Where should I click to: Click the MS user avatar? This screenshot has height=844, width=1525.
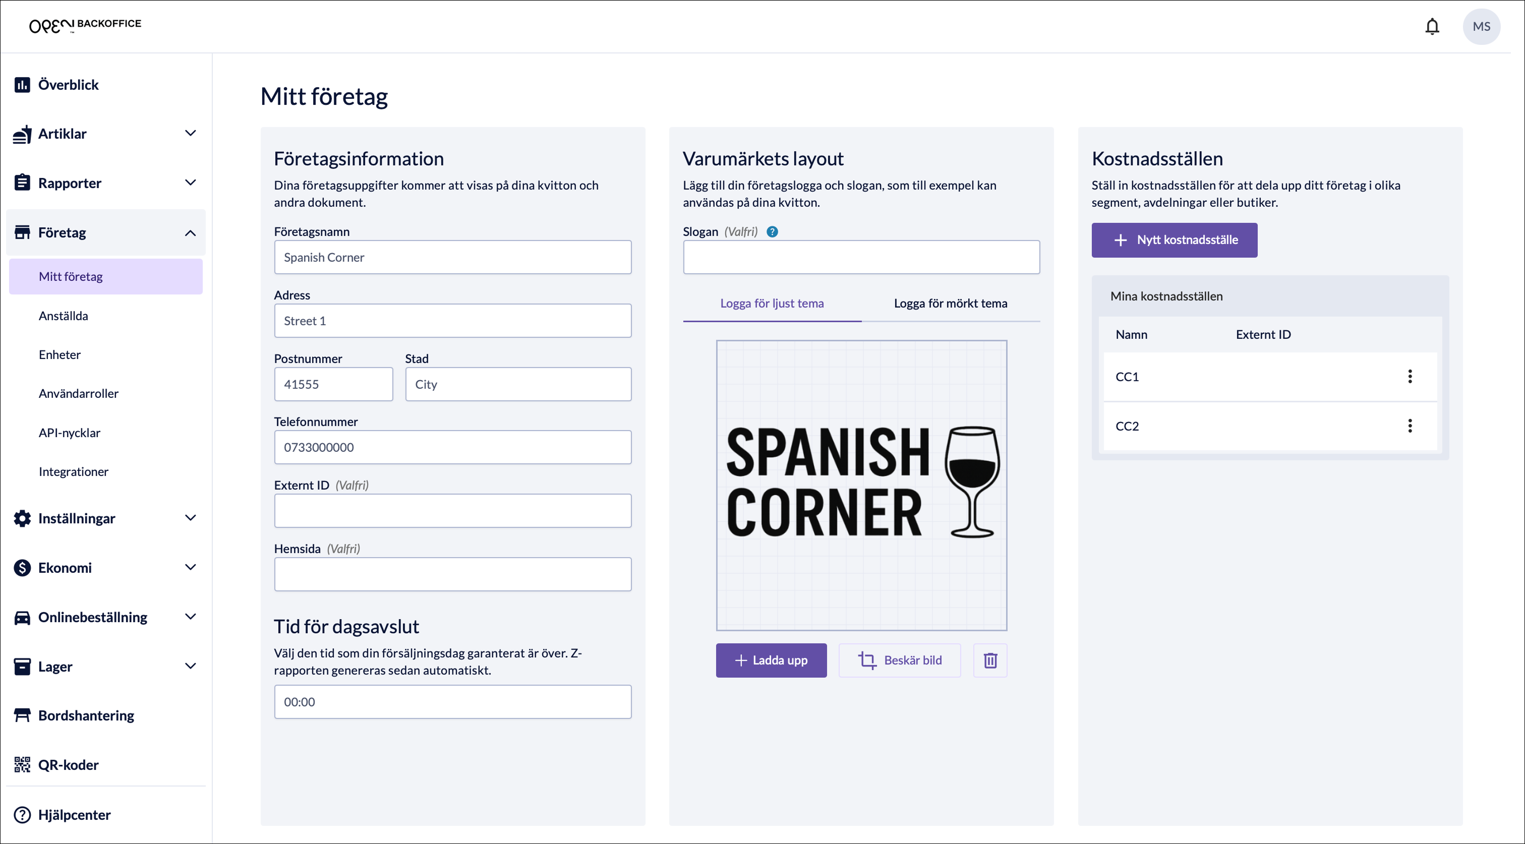point(1481,27)
